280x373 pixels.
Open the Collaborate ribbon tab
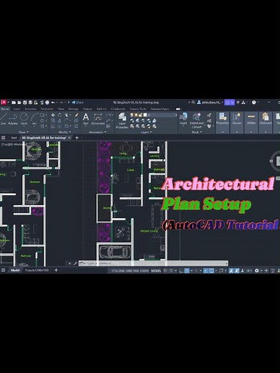118,109
